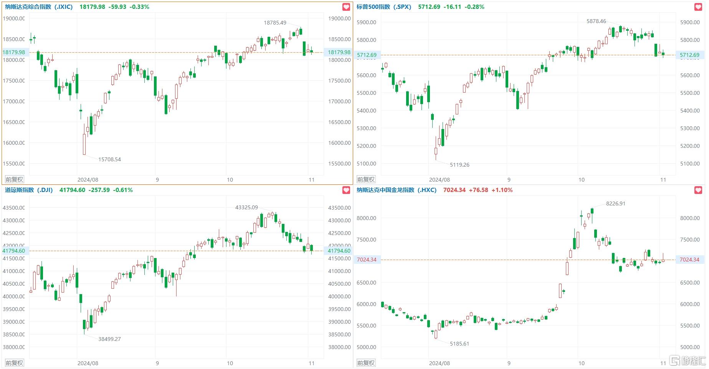Click the 5900.00 right-axis label on S&P chart
Image resolution: width=709 pixels, height=369 pixels.
coord(690,22)
